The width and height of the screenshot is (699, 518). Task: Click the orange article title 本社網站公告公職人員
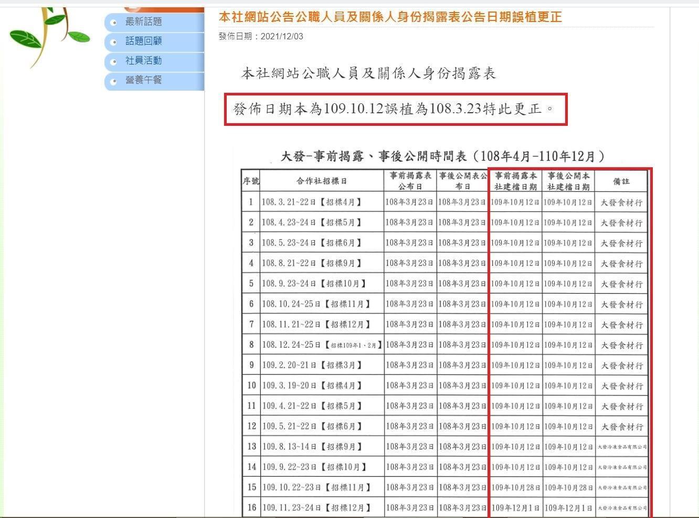click(390, 17)
